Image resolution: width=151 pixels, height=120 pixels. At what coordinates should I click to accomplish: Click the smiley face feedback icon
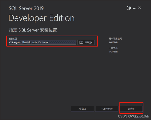tap(129, 8)
